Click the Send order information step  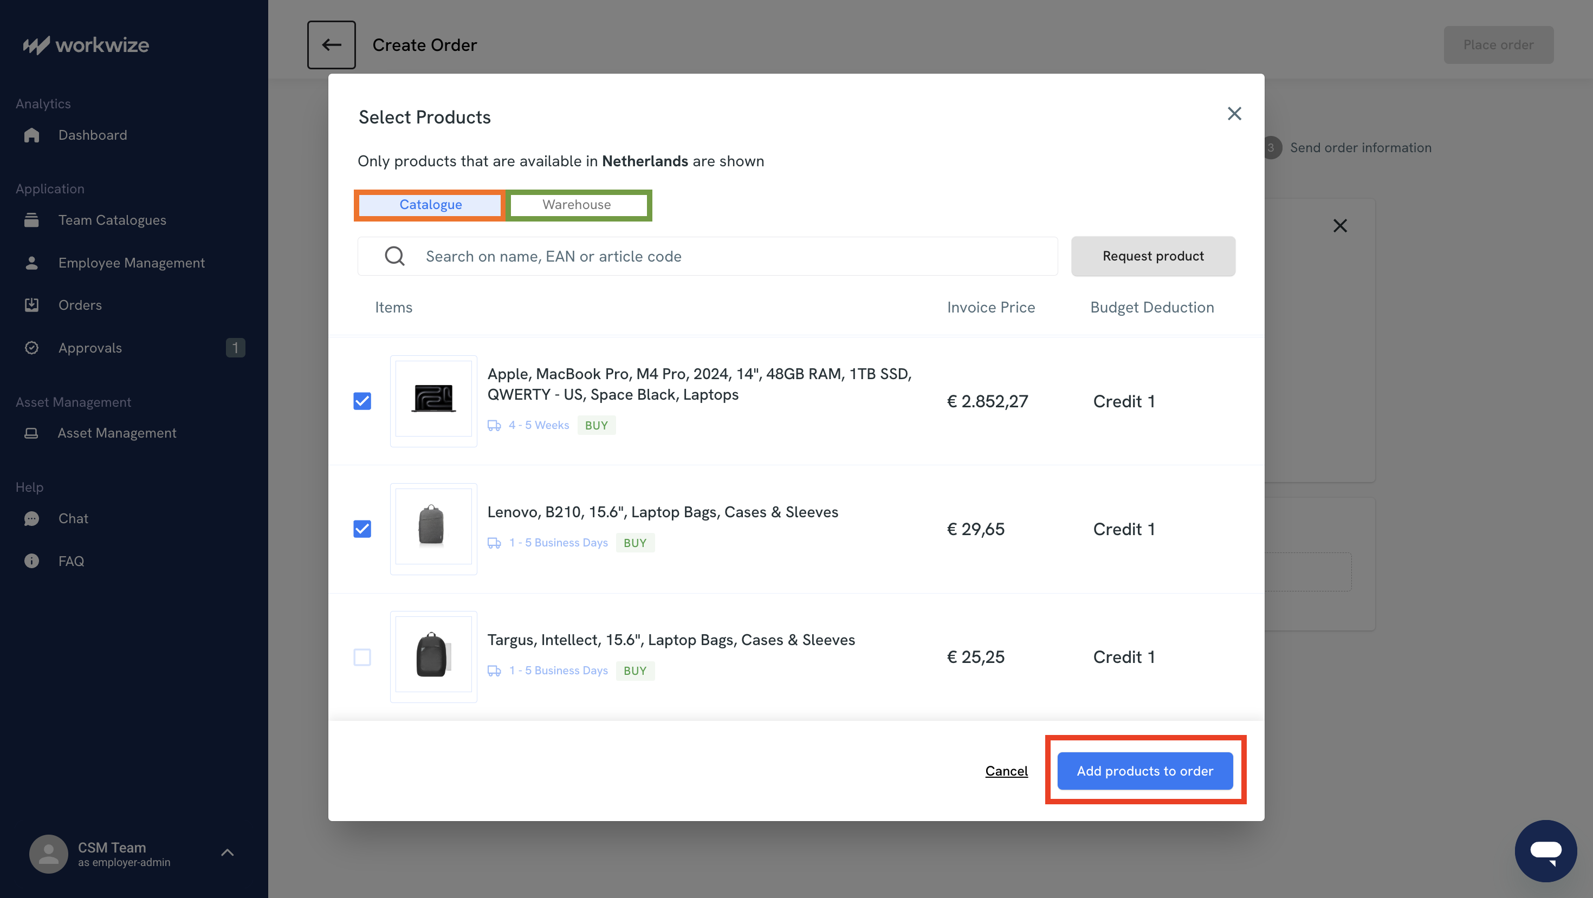[1361, 148]
